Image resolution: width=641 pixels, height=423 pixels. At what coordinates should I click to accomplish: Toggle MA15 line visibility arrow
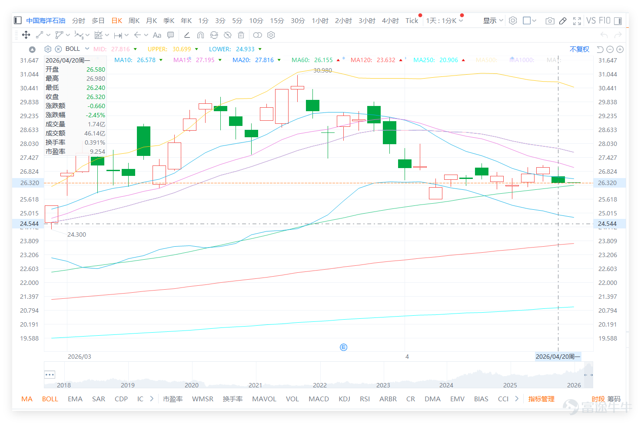(x=220, y=60)
